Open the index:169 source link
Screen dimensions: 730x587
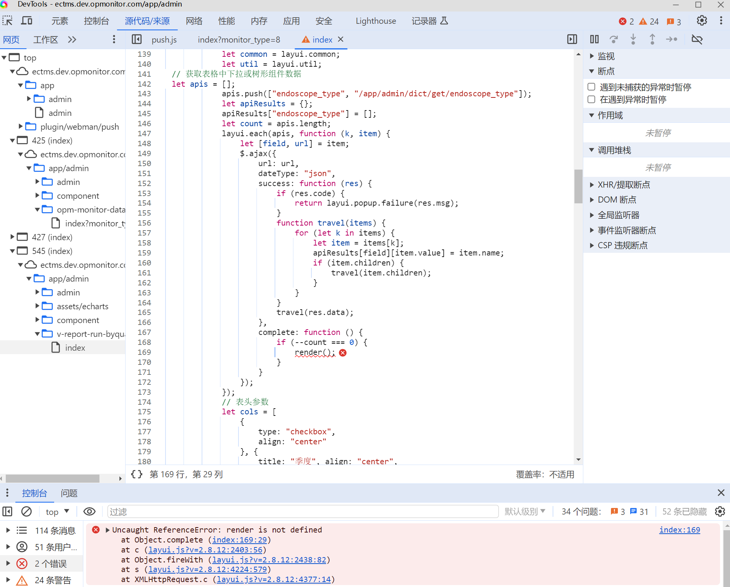[x=679, y=529]
